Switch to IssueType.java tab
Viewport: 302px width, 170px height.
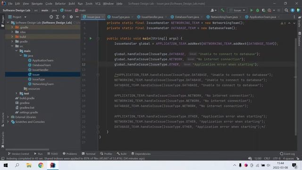tap(120, 17)
